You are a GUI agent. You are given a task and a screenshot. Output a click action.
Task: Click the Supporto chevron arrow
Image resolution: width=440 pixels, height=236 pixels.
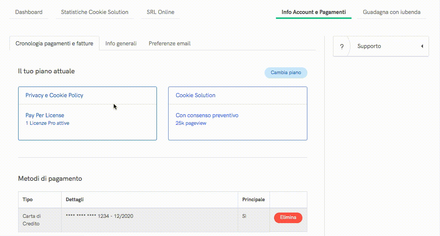coord(422,46)
